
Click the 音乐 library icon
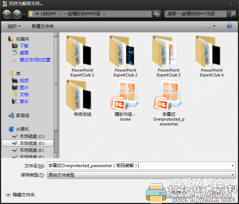(15, 101)
